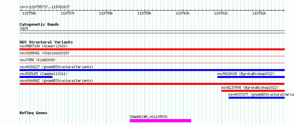Click the red nsv4044962 variant bar
Image resolution: width=294 pixels, height=124 pixels.
click(152, 84)
